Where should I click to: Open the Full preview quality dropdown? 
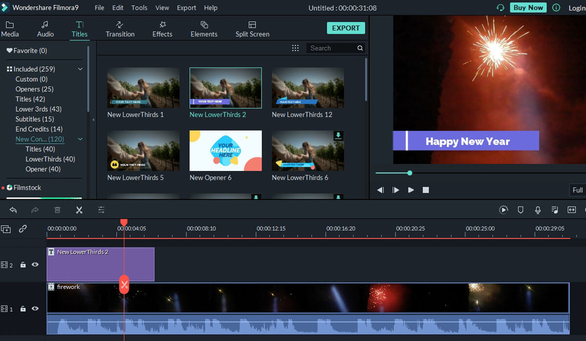(578, 190)
